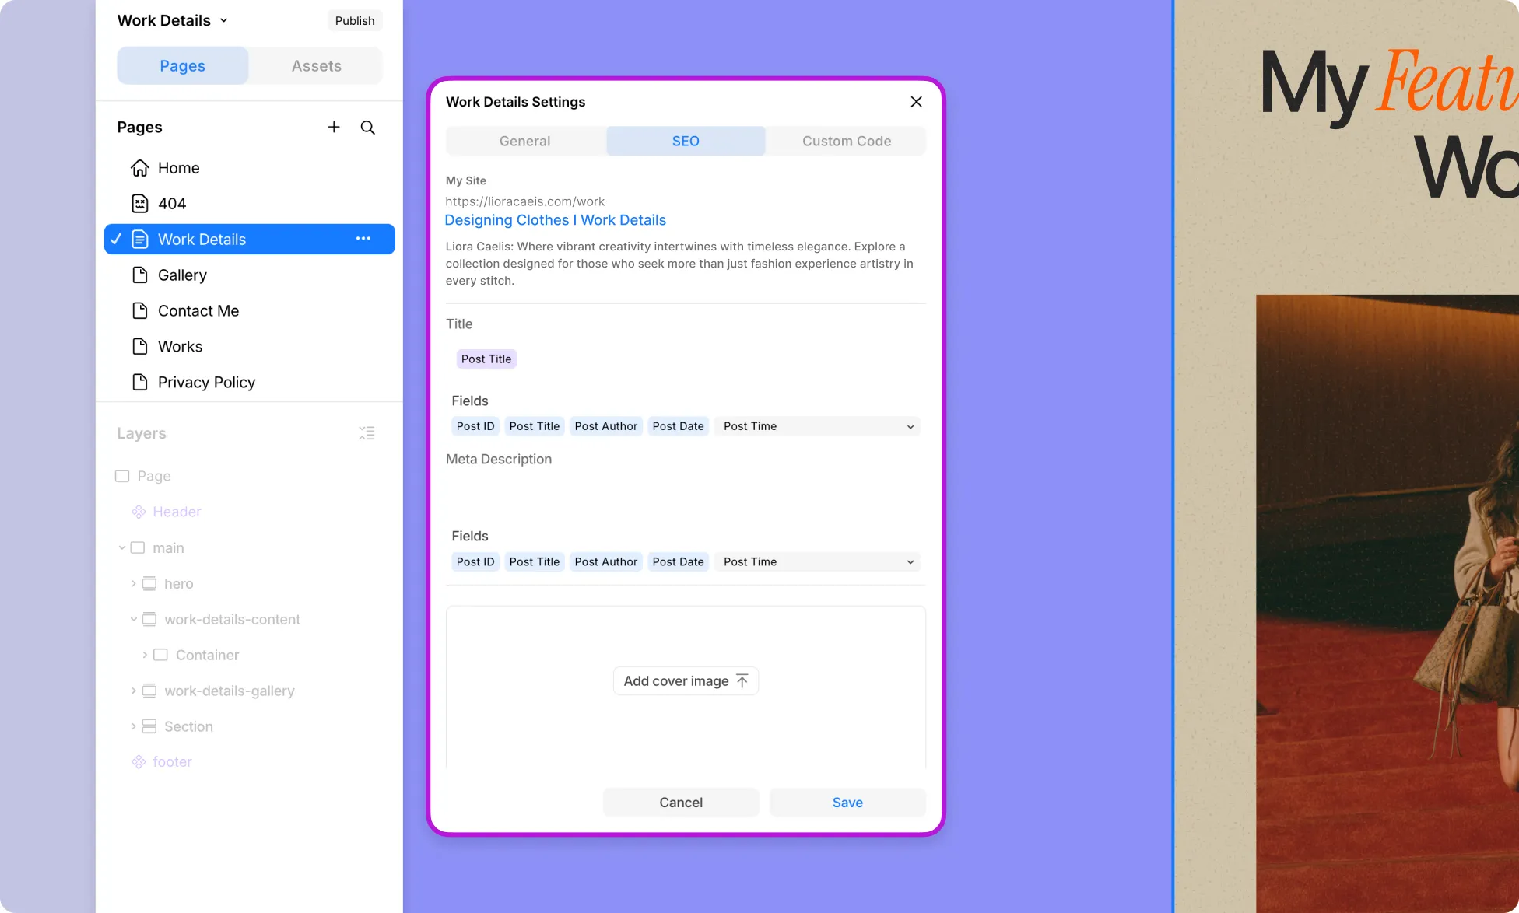
Task: Select the work-details-gallery layer icon
Action: click(x=149, y=691)
